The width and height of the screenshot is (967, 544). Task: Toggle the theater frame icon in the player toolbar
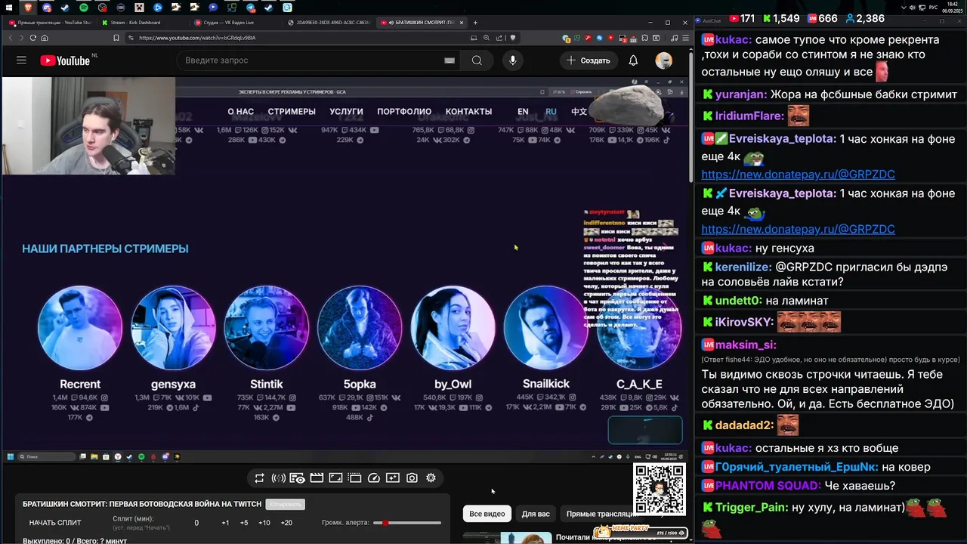[335, 478]
